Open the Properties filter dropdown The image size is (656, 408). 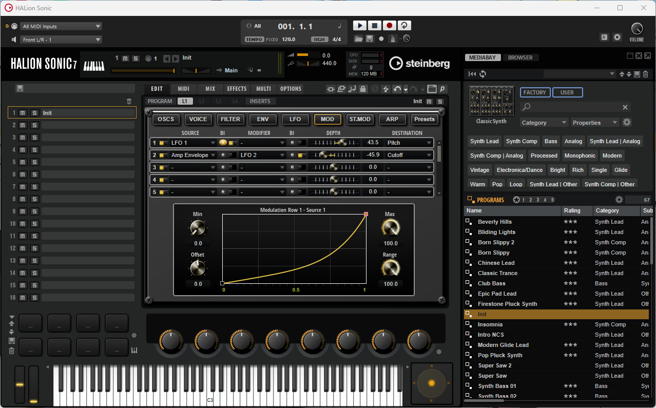(x=595, y=123)
